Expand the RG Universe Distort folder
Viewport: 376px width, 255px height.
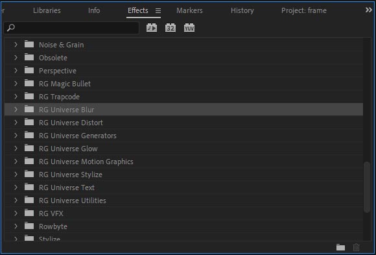[x=16, y=123]
